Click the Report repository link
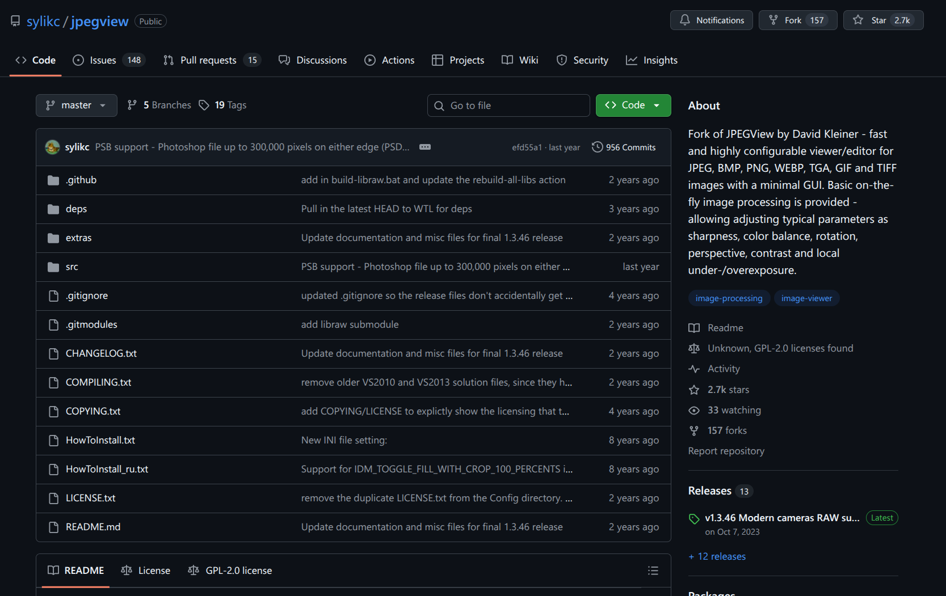Viewport: 946px width, 596px height. click(726, 451)
